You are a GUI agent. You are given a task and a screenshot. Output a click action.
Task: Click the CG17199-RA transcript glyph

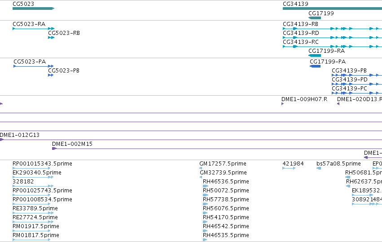(x=315, y=55)
